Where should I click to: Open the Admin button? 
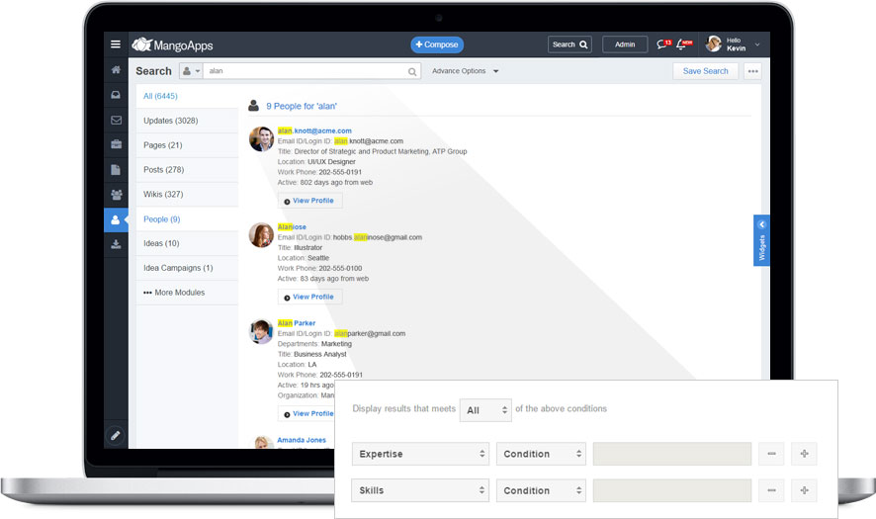pos(625,44)
